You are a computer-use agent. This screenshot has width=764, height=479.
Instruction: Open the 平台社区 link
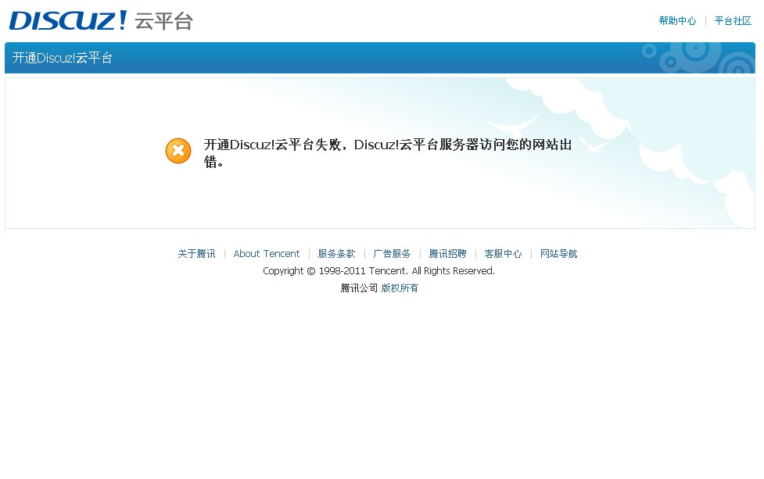coord(733,21)
